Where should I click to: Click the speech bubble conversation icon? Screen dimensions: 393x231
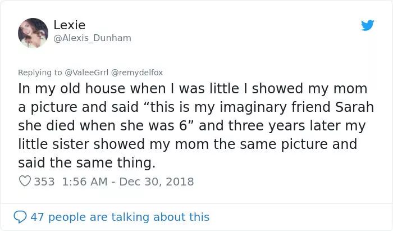[20, 217]
